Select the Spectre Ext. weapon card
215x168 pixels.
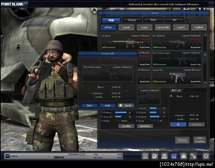click(x=177, y=76)
